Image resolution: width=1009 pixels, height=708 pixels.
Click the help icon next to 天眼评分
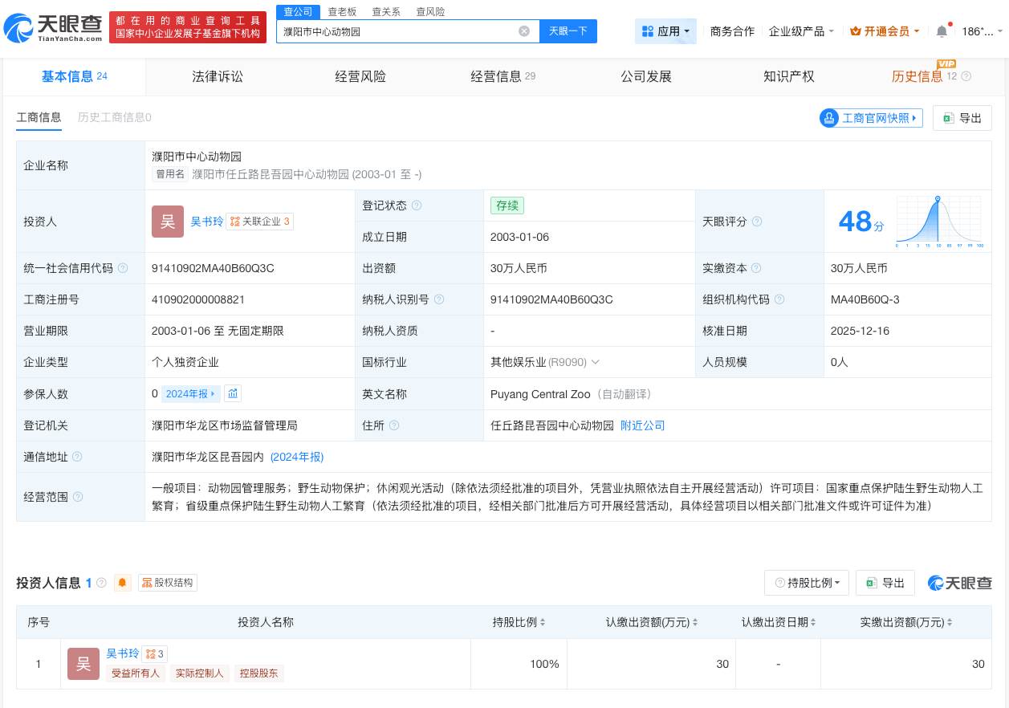756,222
